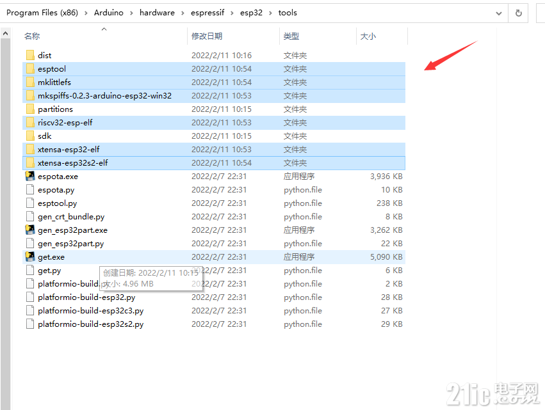Click the xtensa-esp32s2-elf folder icon
545x410 pixels.
coord(30,163)
